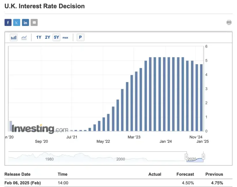Click 2000 in the range navigator

(x=120, y=159)
